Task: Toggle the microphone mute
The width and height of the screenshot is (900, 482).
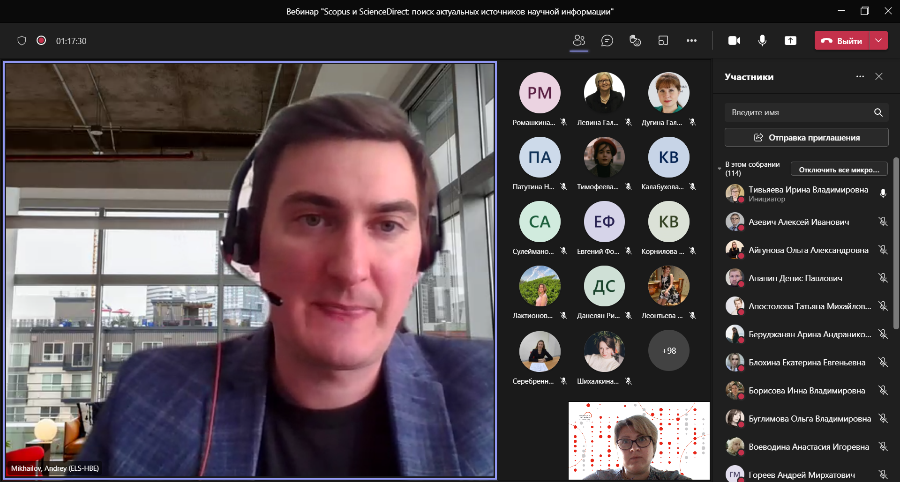Action: [762, 41]
